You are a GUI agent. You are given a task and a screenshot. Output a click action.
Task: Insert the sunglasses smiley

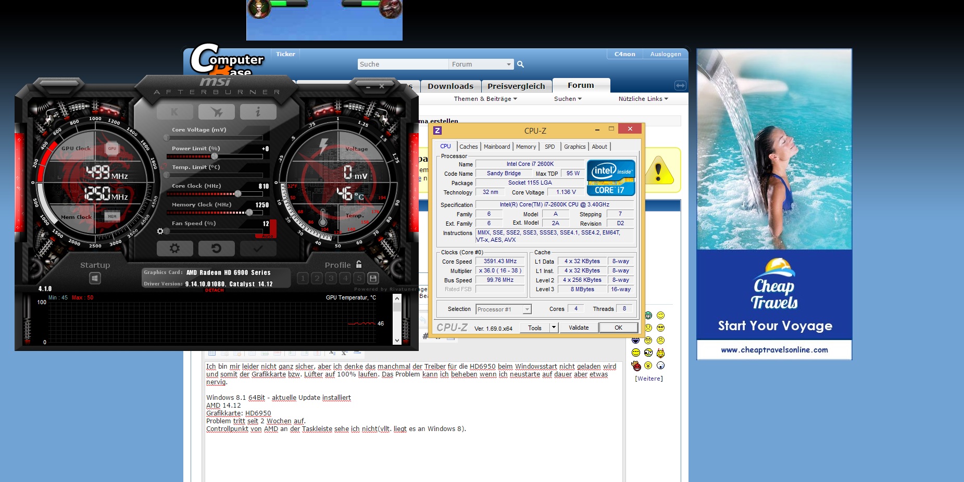click(x=660, y=328)
